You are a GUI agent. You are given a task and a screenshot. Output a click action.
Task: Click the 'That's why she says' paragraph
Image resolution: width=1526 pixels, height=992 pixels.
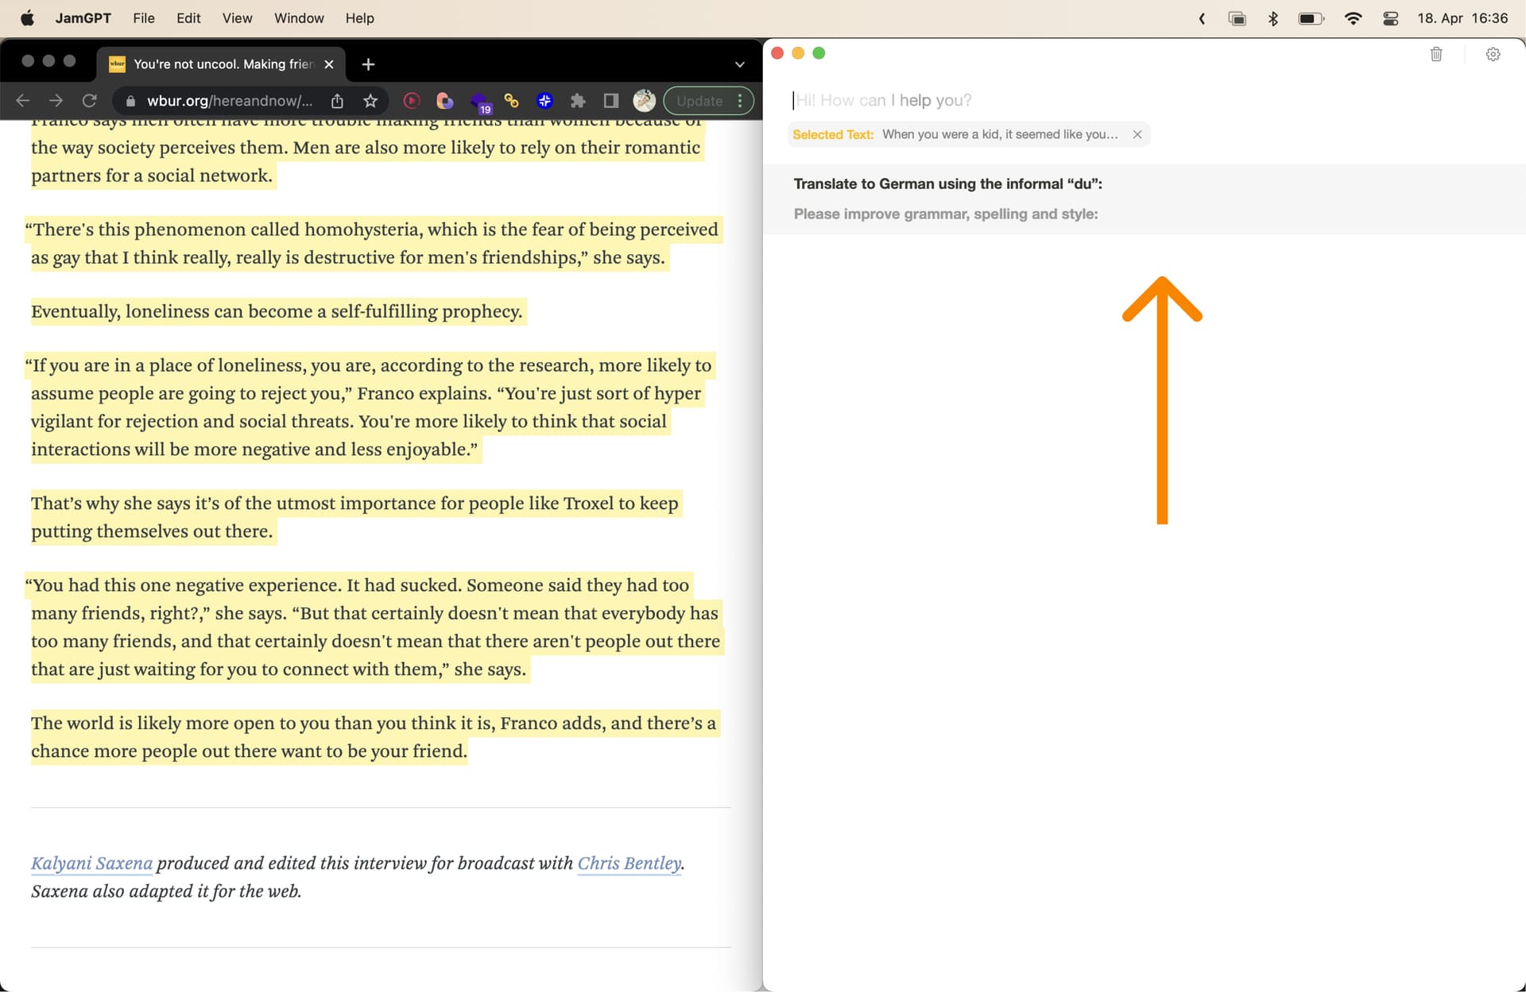pos(354,517)
